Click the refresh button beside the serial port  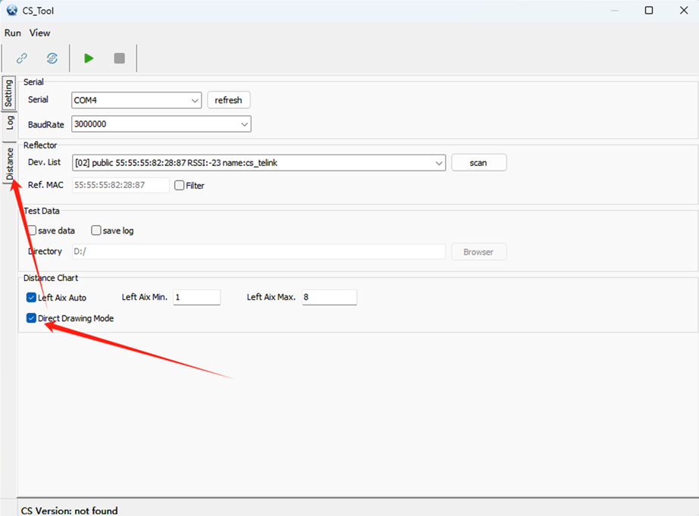tap(228, 99)
